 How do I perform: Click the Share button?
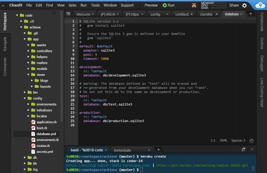[x=234, y=5]
